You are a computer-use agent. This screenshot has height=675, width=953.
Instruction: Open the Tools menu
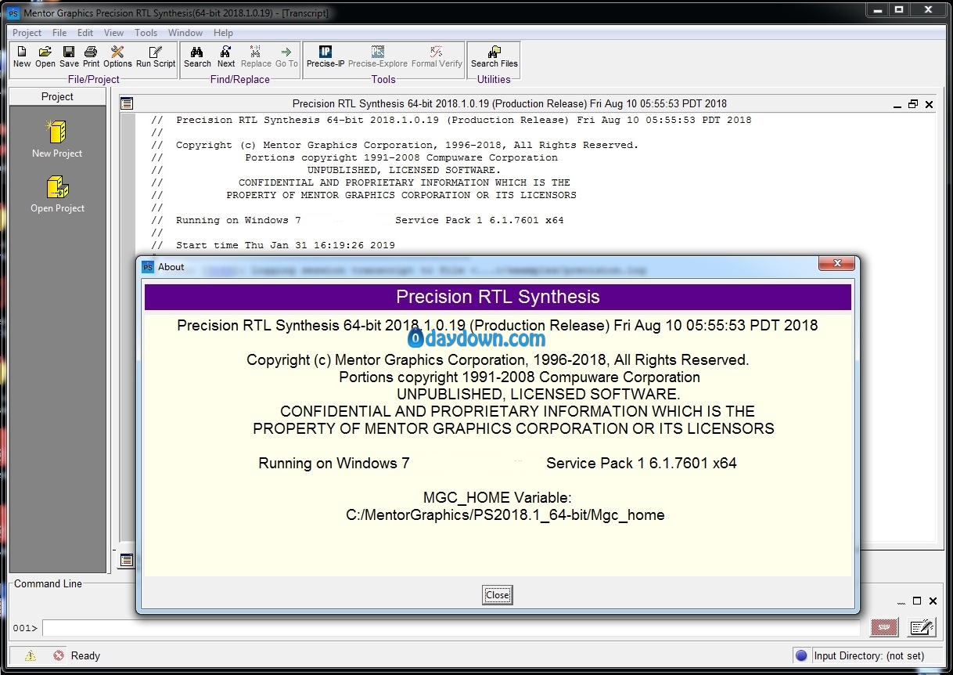pos(146,33)
